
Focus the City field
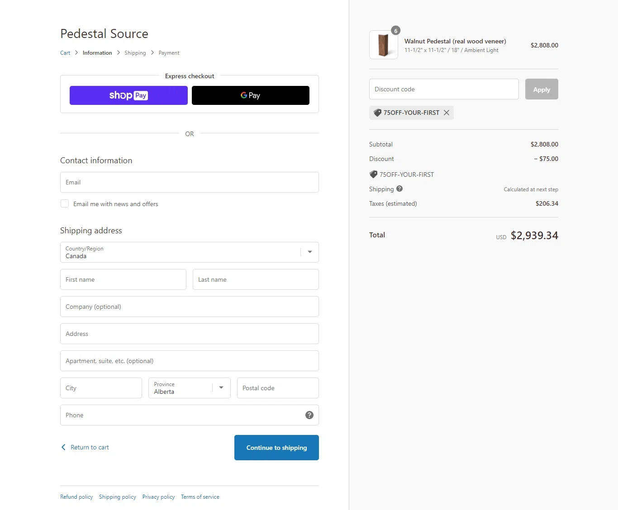[101, 388]
